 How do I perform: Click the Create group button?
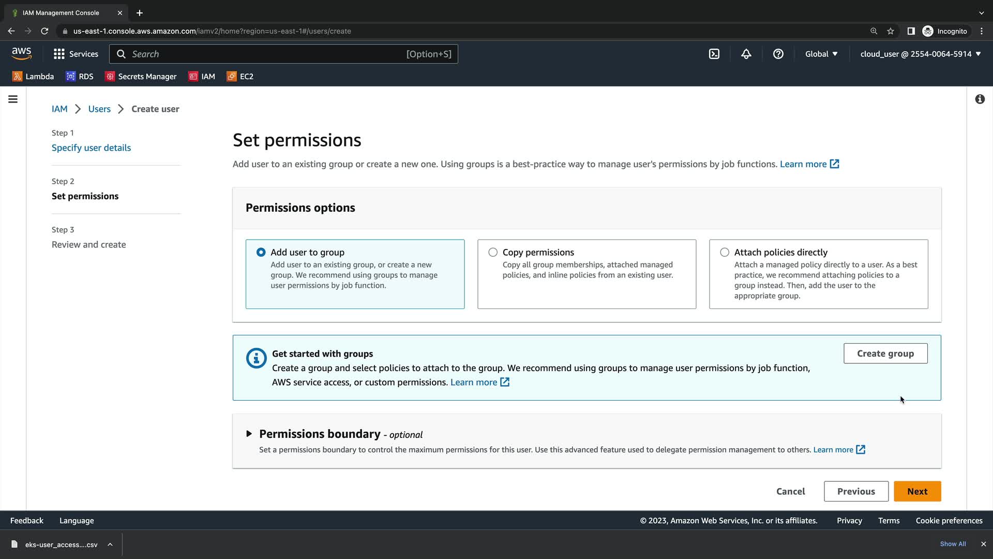885,354
